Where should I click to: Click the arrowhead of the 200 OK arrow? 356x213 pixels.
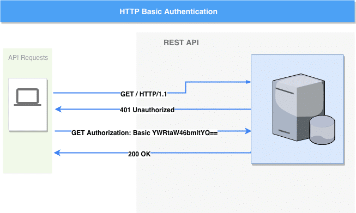coord(57,153)
